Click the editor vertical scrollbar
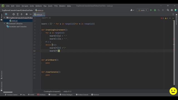Viewport: 178px width, 100px height. click(174, 53)
